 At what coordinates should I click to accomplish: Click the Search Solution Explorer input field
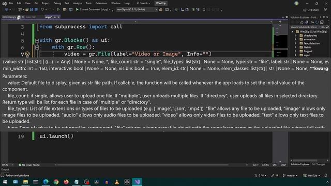[308, 27]
